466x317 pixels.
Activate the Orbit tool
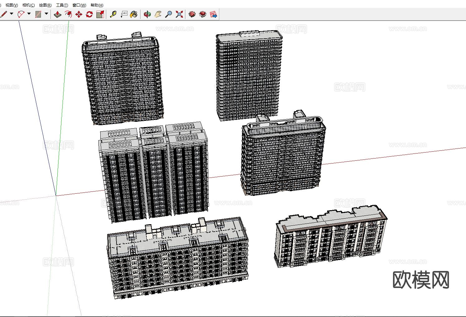tap(147, 14)
